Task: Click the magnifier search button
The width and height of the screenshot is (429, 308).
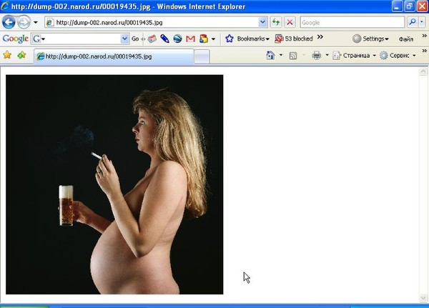Action: 413,22
